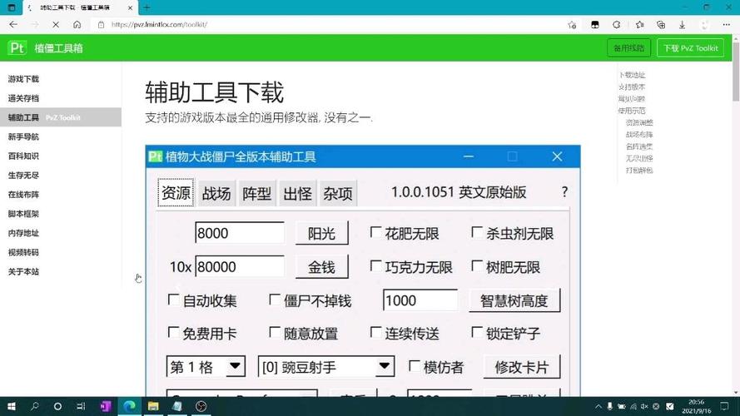Switch to the 战场 tab
The width and height of the screenshot is (740, 416).
click(x=216, y=193)
